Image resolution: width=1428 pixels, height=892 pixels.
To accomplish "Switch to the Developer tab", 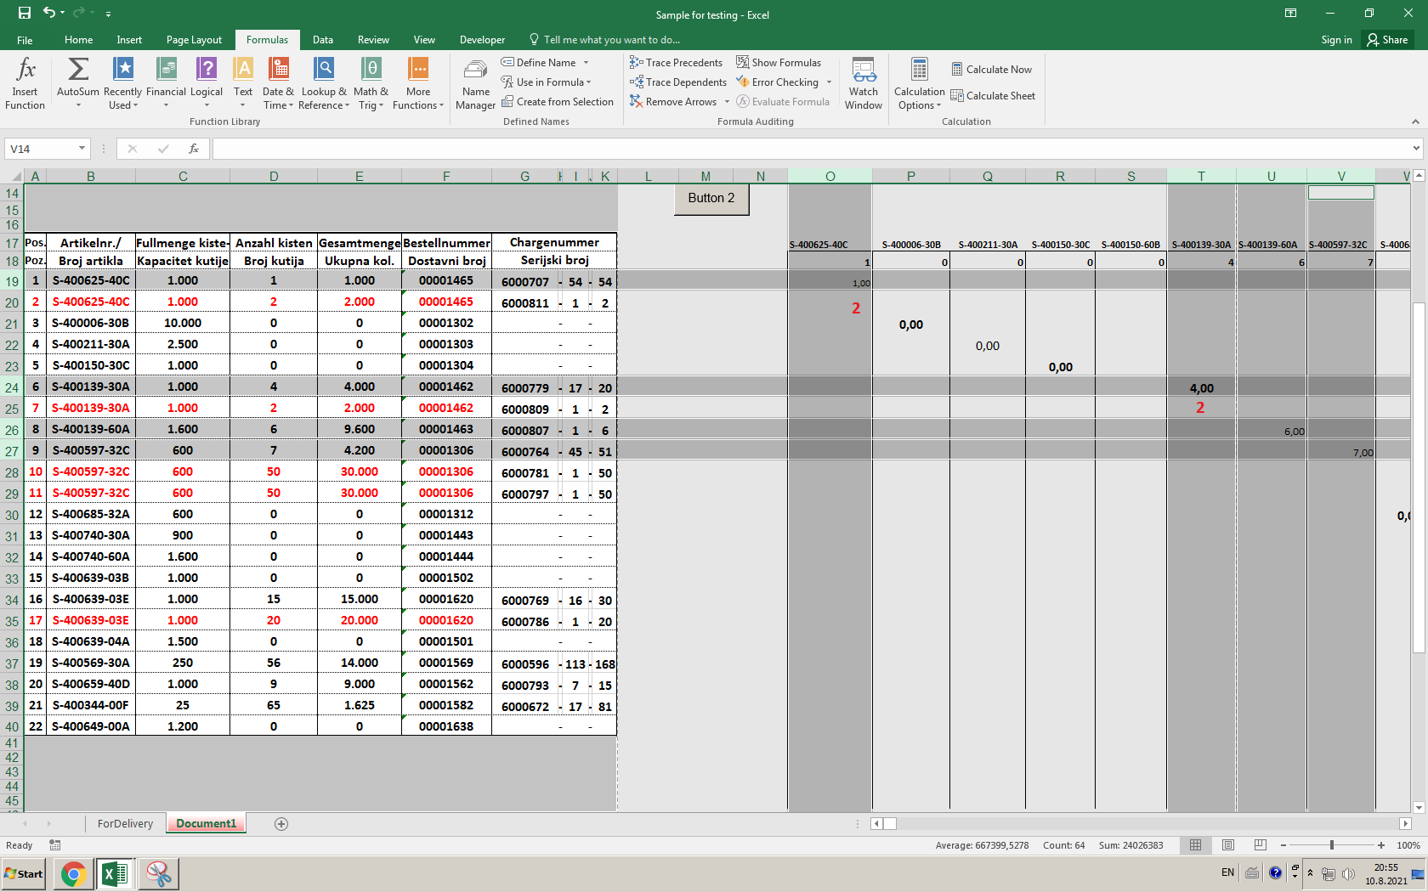I will point(482,40).
